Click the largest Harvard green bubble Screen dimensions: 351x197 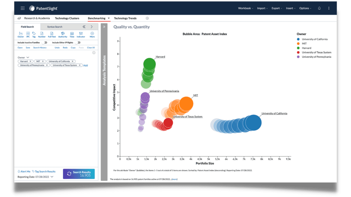[149, 64]
